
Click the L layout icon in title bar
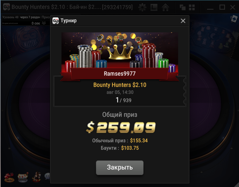pyautogui.click(x=154, y=7)
